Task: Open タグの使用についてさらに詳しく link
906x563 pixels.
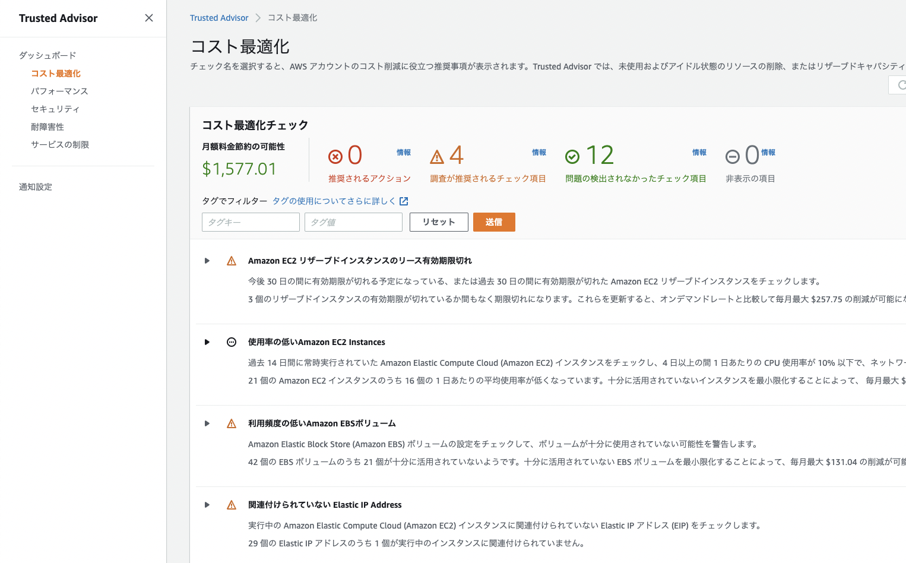Action: [x=334, y=201]
